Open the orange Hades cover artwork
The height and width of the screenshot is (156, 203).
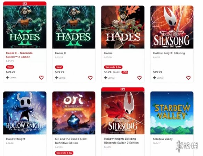point(123,27)
